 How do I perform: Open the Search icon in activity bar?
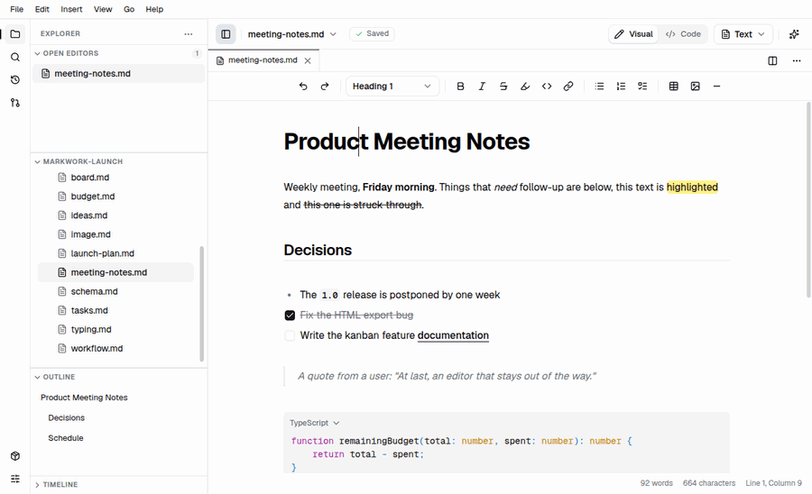(15, 57)
